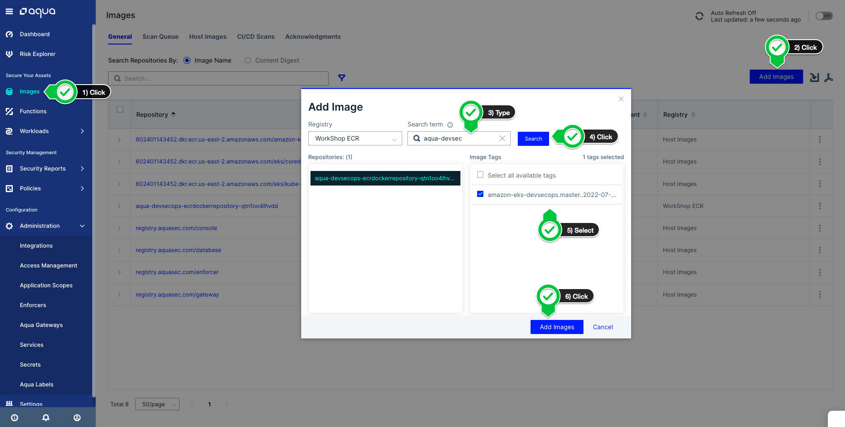
Task: Open actions menu for WorkShop ECR row
Action: point(820,206)
